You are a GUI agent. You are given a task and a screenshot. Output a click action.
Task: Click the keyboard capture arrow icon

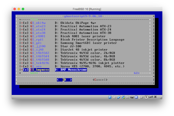146,97
